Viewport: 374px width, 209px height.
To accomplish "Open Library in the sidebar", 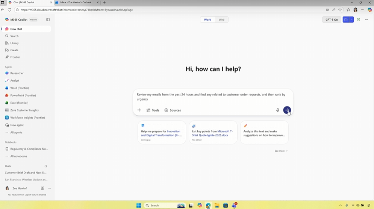I will (15, 43).
